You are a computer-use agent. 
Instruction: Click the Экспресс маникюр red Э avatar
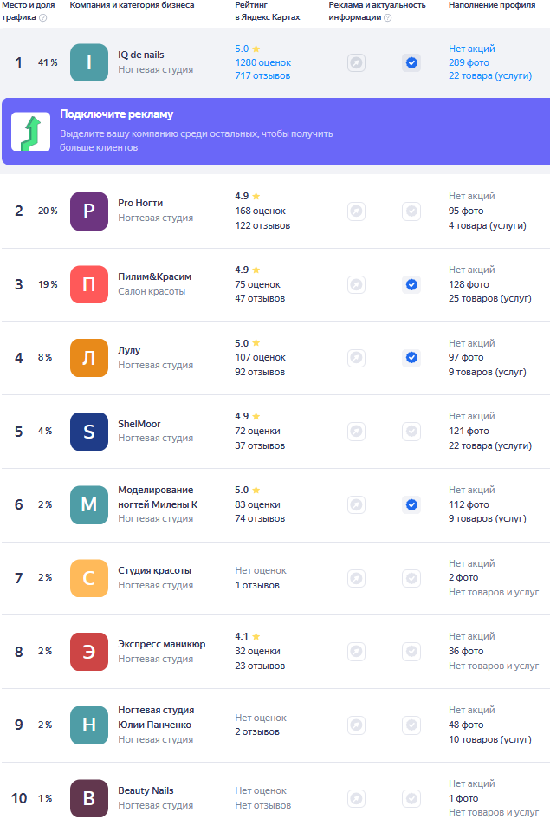[89, 651]
